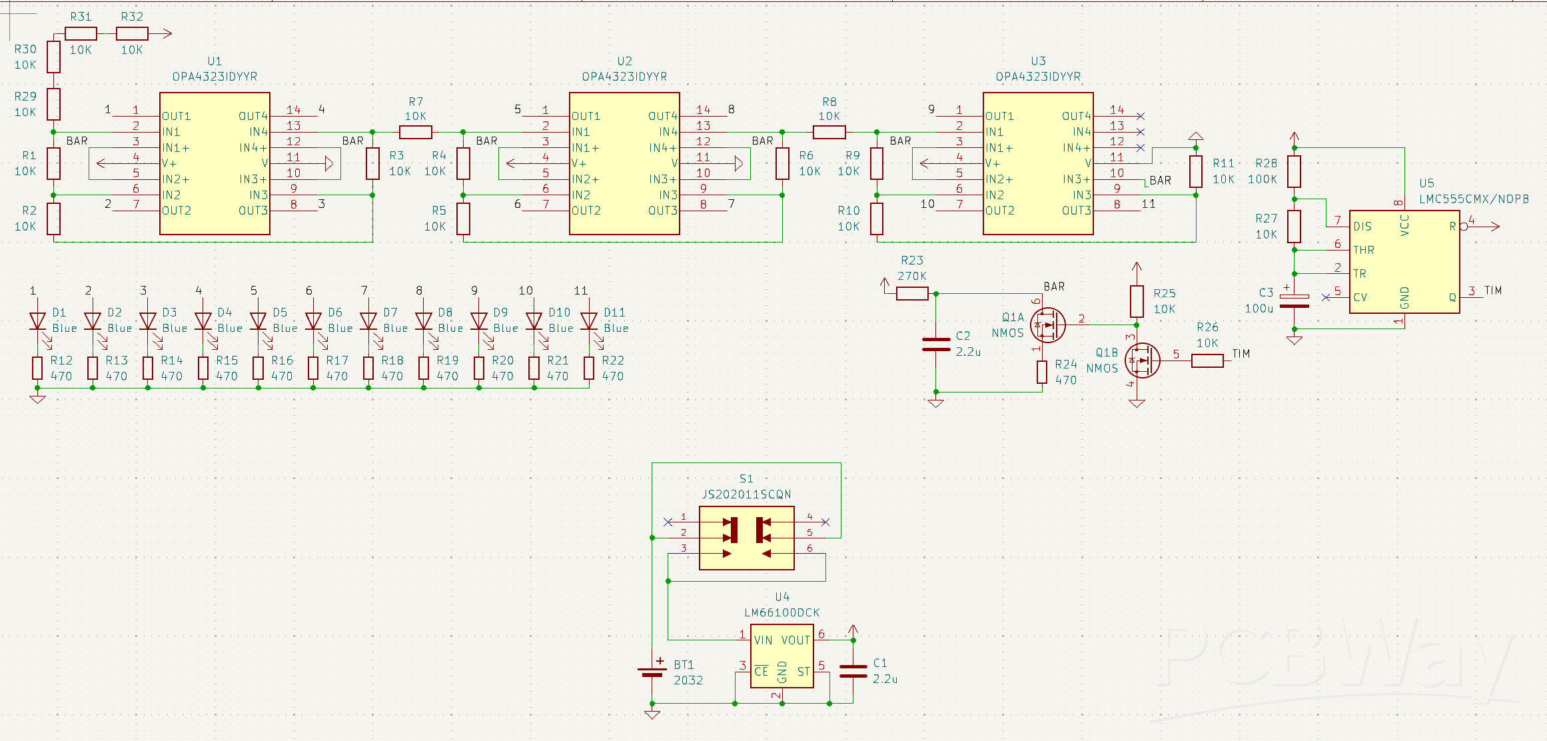Click capacitor C2 symbol near R23

coord(935,344)
